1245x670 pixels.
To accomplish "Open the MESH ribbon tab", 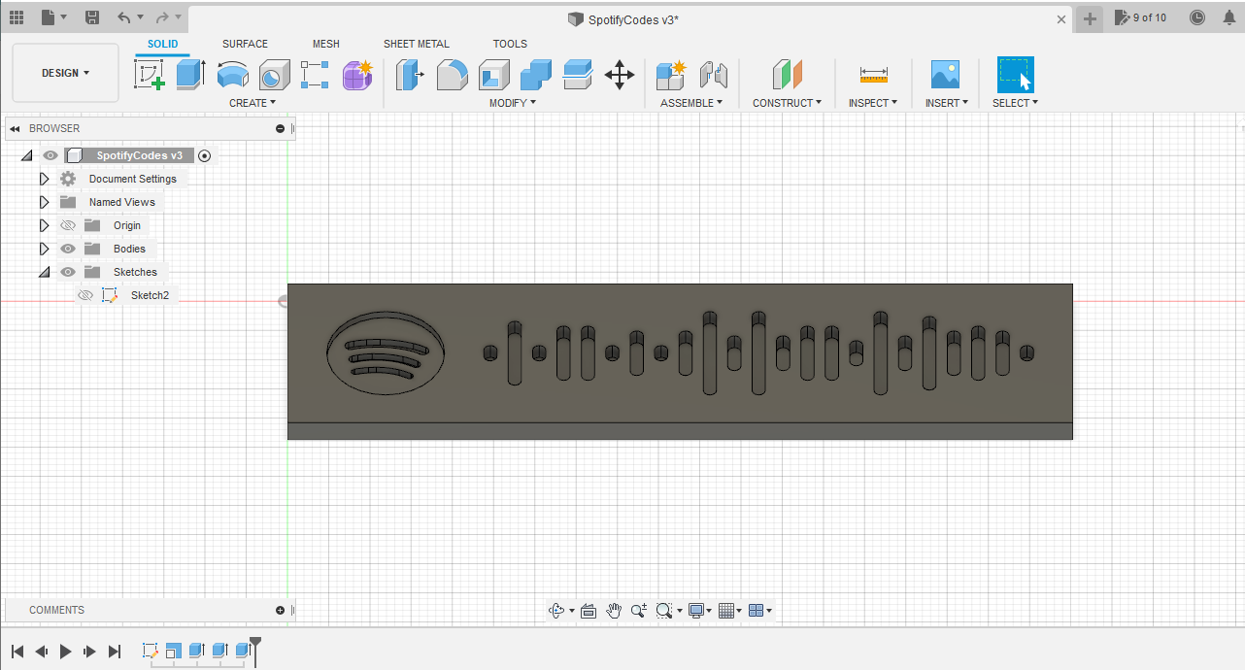I will coord(325,44).
